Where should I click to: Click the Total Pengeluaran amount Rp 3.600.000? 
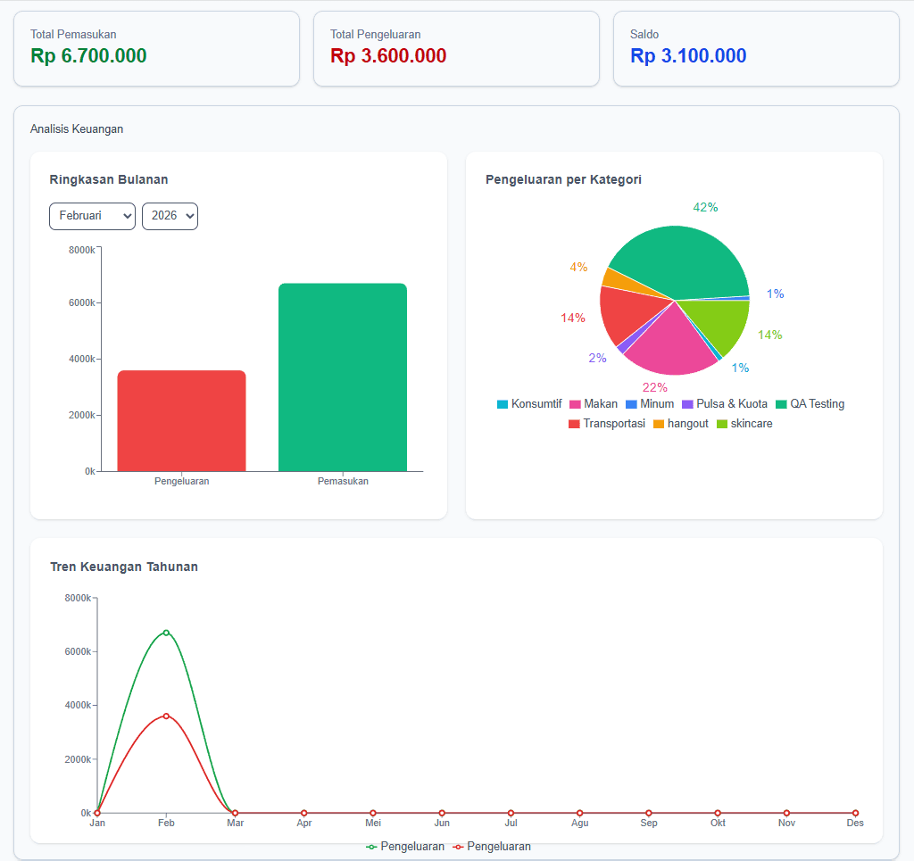tap(388, 56)
